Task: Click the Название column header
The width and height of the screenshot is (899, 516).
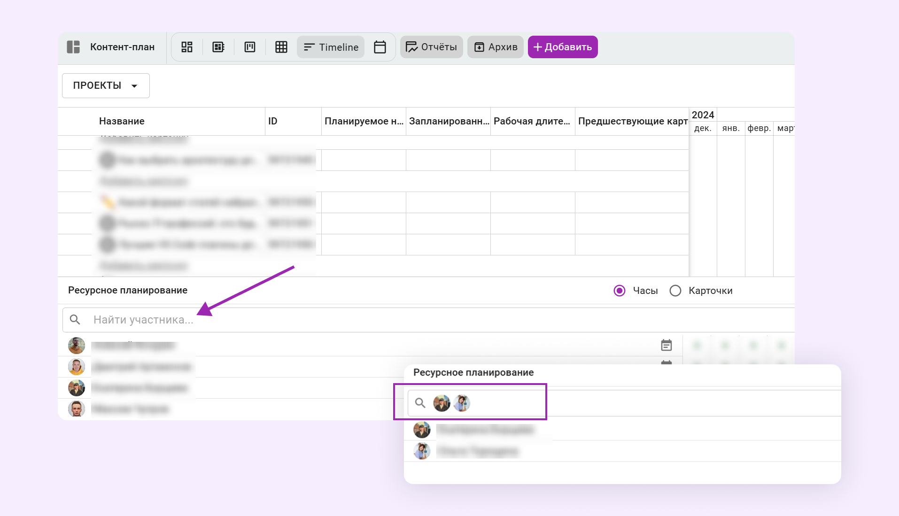Action: click(x=122, y=121)
